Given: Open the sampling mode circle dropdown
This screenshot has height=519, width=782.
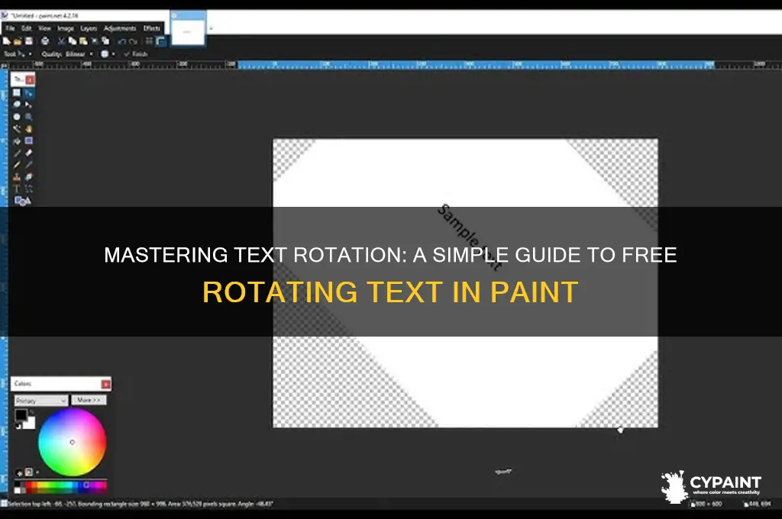Looking at the screenshot, I should click(x=107, y=54).
